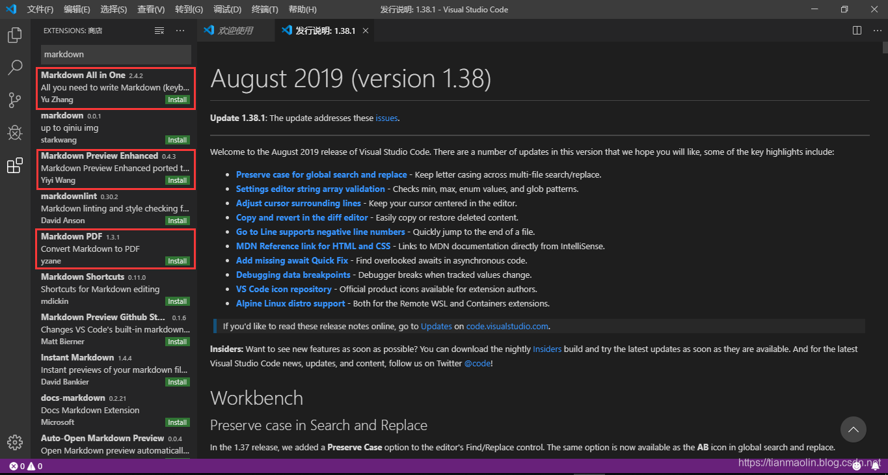
Task: Open the 转到(G) menu
Action: click(189, 9)
